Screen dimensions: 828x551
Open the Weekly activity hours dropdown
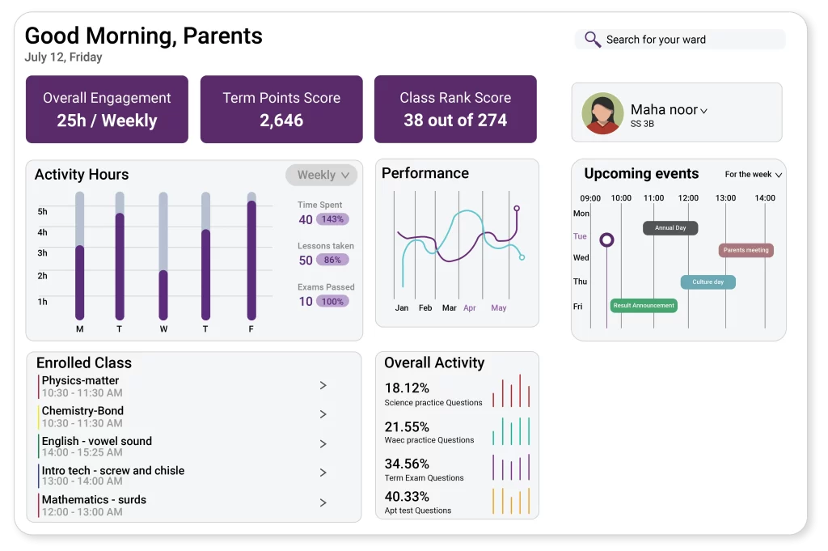tap(322, 175)
